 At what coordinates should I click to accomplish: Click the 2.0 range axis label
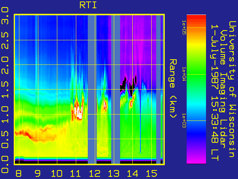[5, 65]
